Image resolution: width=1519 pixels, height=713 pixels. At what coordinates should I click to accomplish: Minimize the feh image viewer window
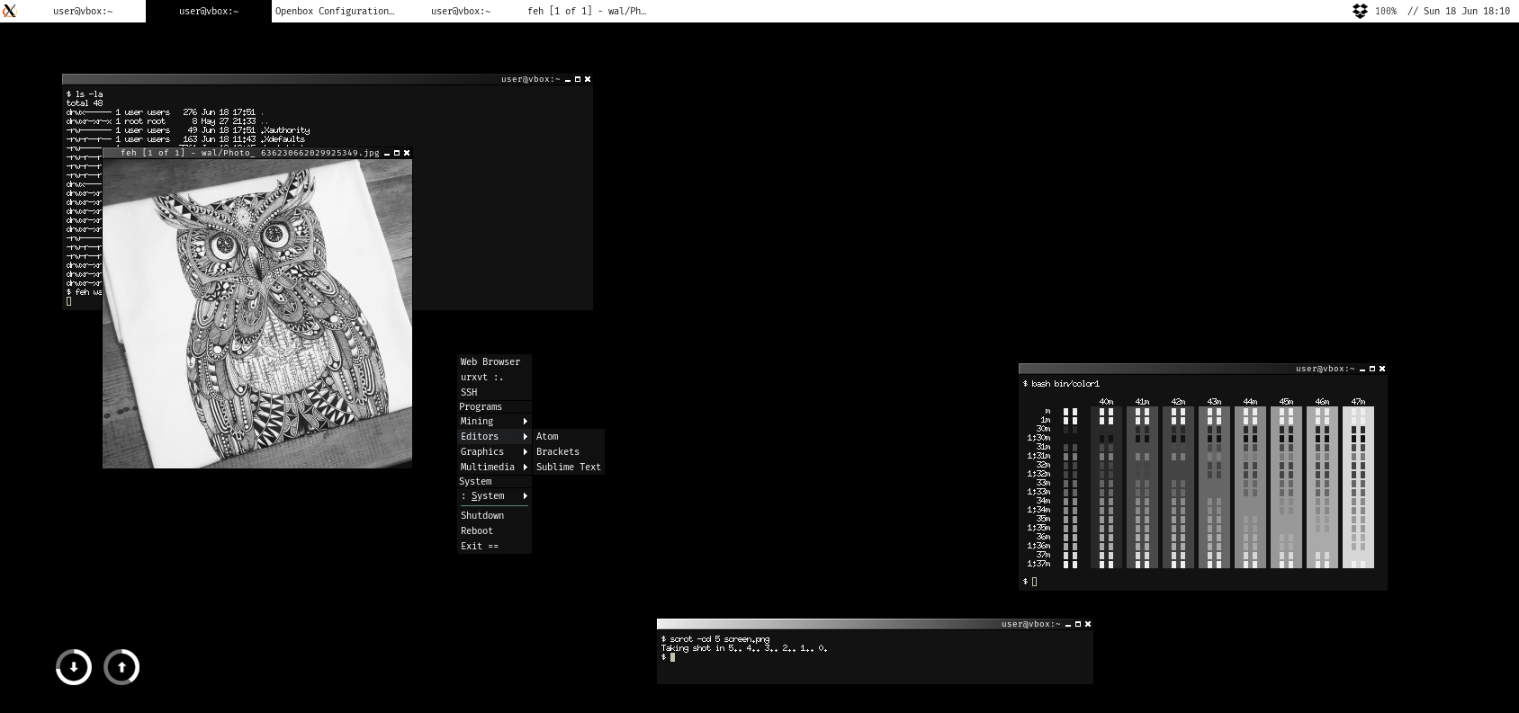(387, 154)
